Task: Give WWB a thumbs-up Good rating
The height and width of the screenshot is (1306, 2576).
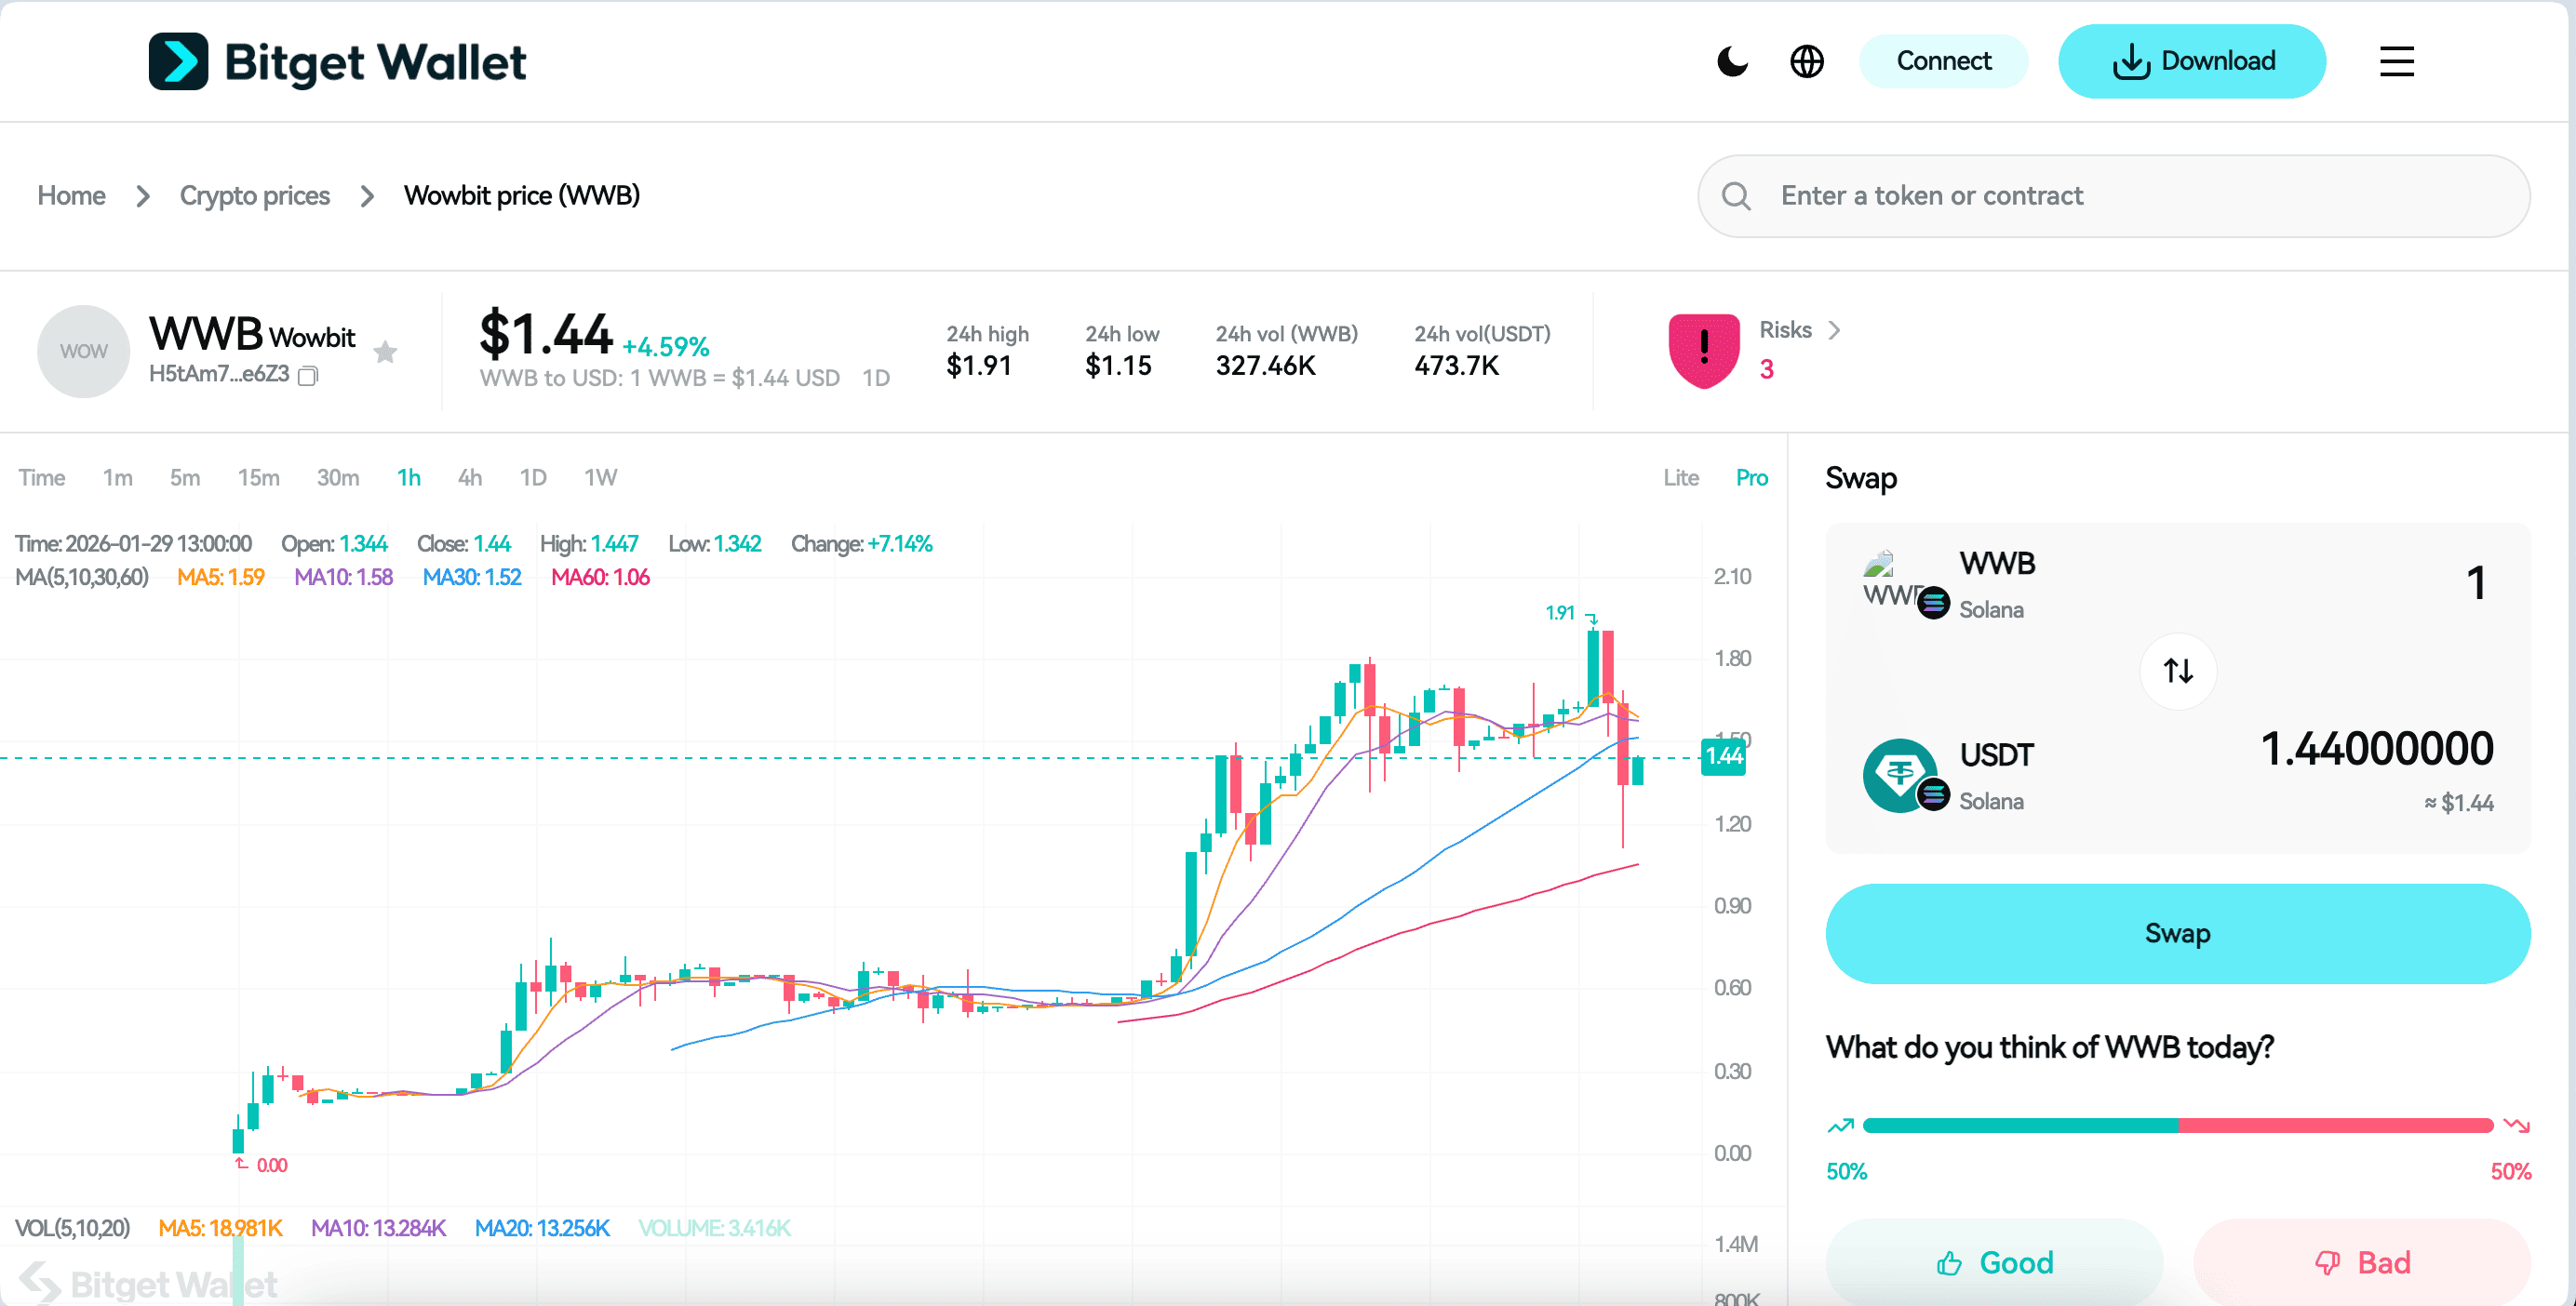Action: [x=1993, y=1262]
